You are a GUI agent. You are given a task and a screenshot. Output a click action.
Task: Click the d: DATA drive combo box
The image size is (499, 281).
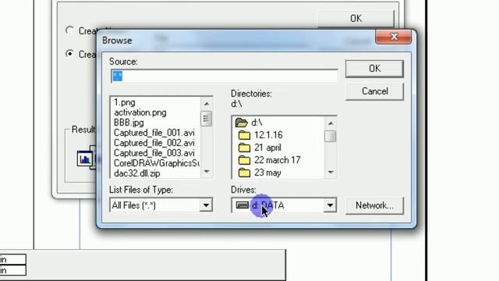(x=284, y=205)
